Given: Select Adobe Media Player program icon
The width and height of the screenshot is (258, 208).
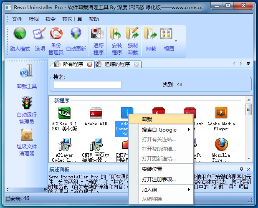Looking at the screenshot, I should (x=221, y=112).
